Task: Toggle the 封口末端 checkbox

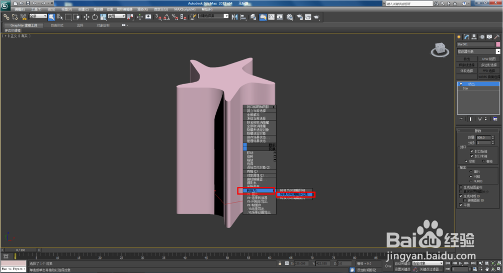Action: pyautogui.click(x=472, y=156)
